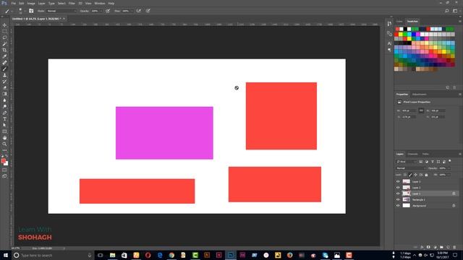Select the Hand tool
463x260 pixels.
4,138
